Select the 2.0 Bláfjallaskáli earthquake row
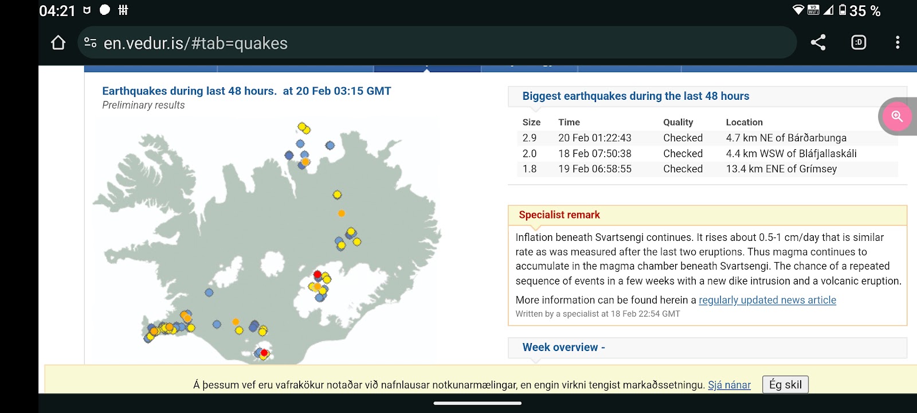The image size is (917, 413). tap(707, 153)
